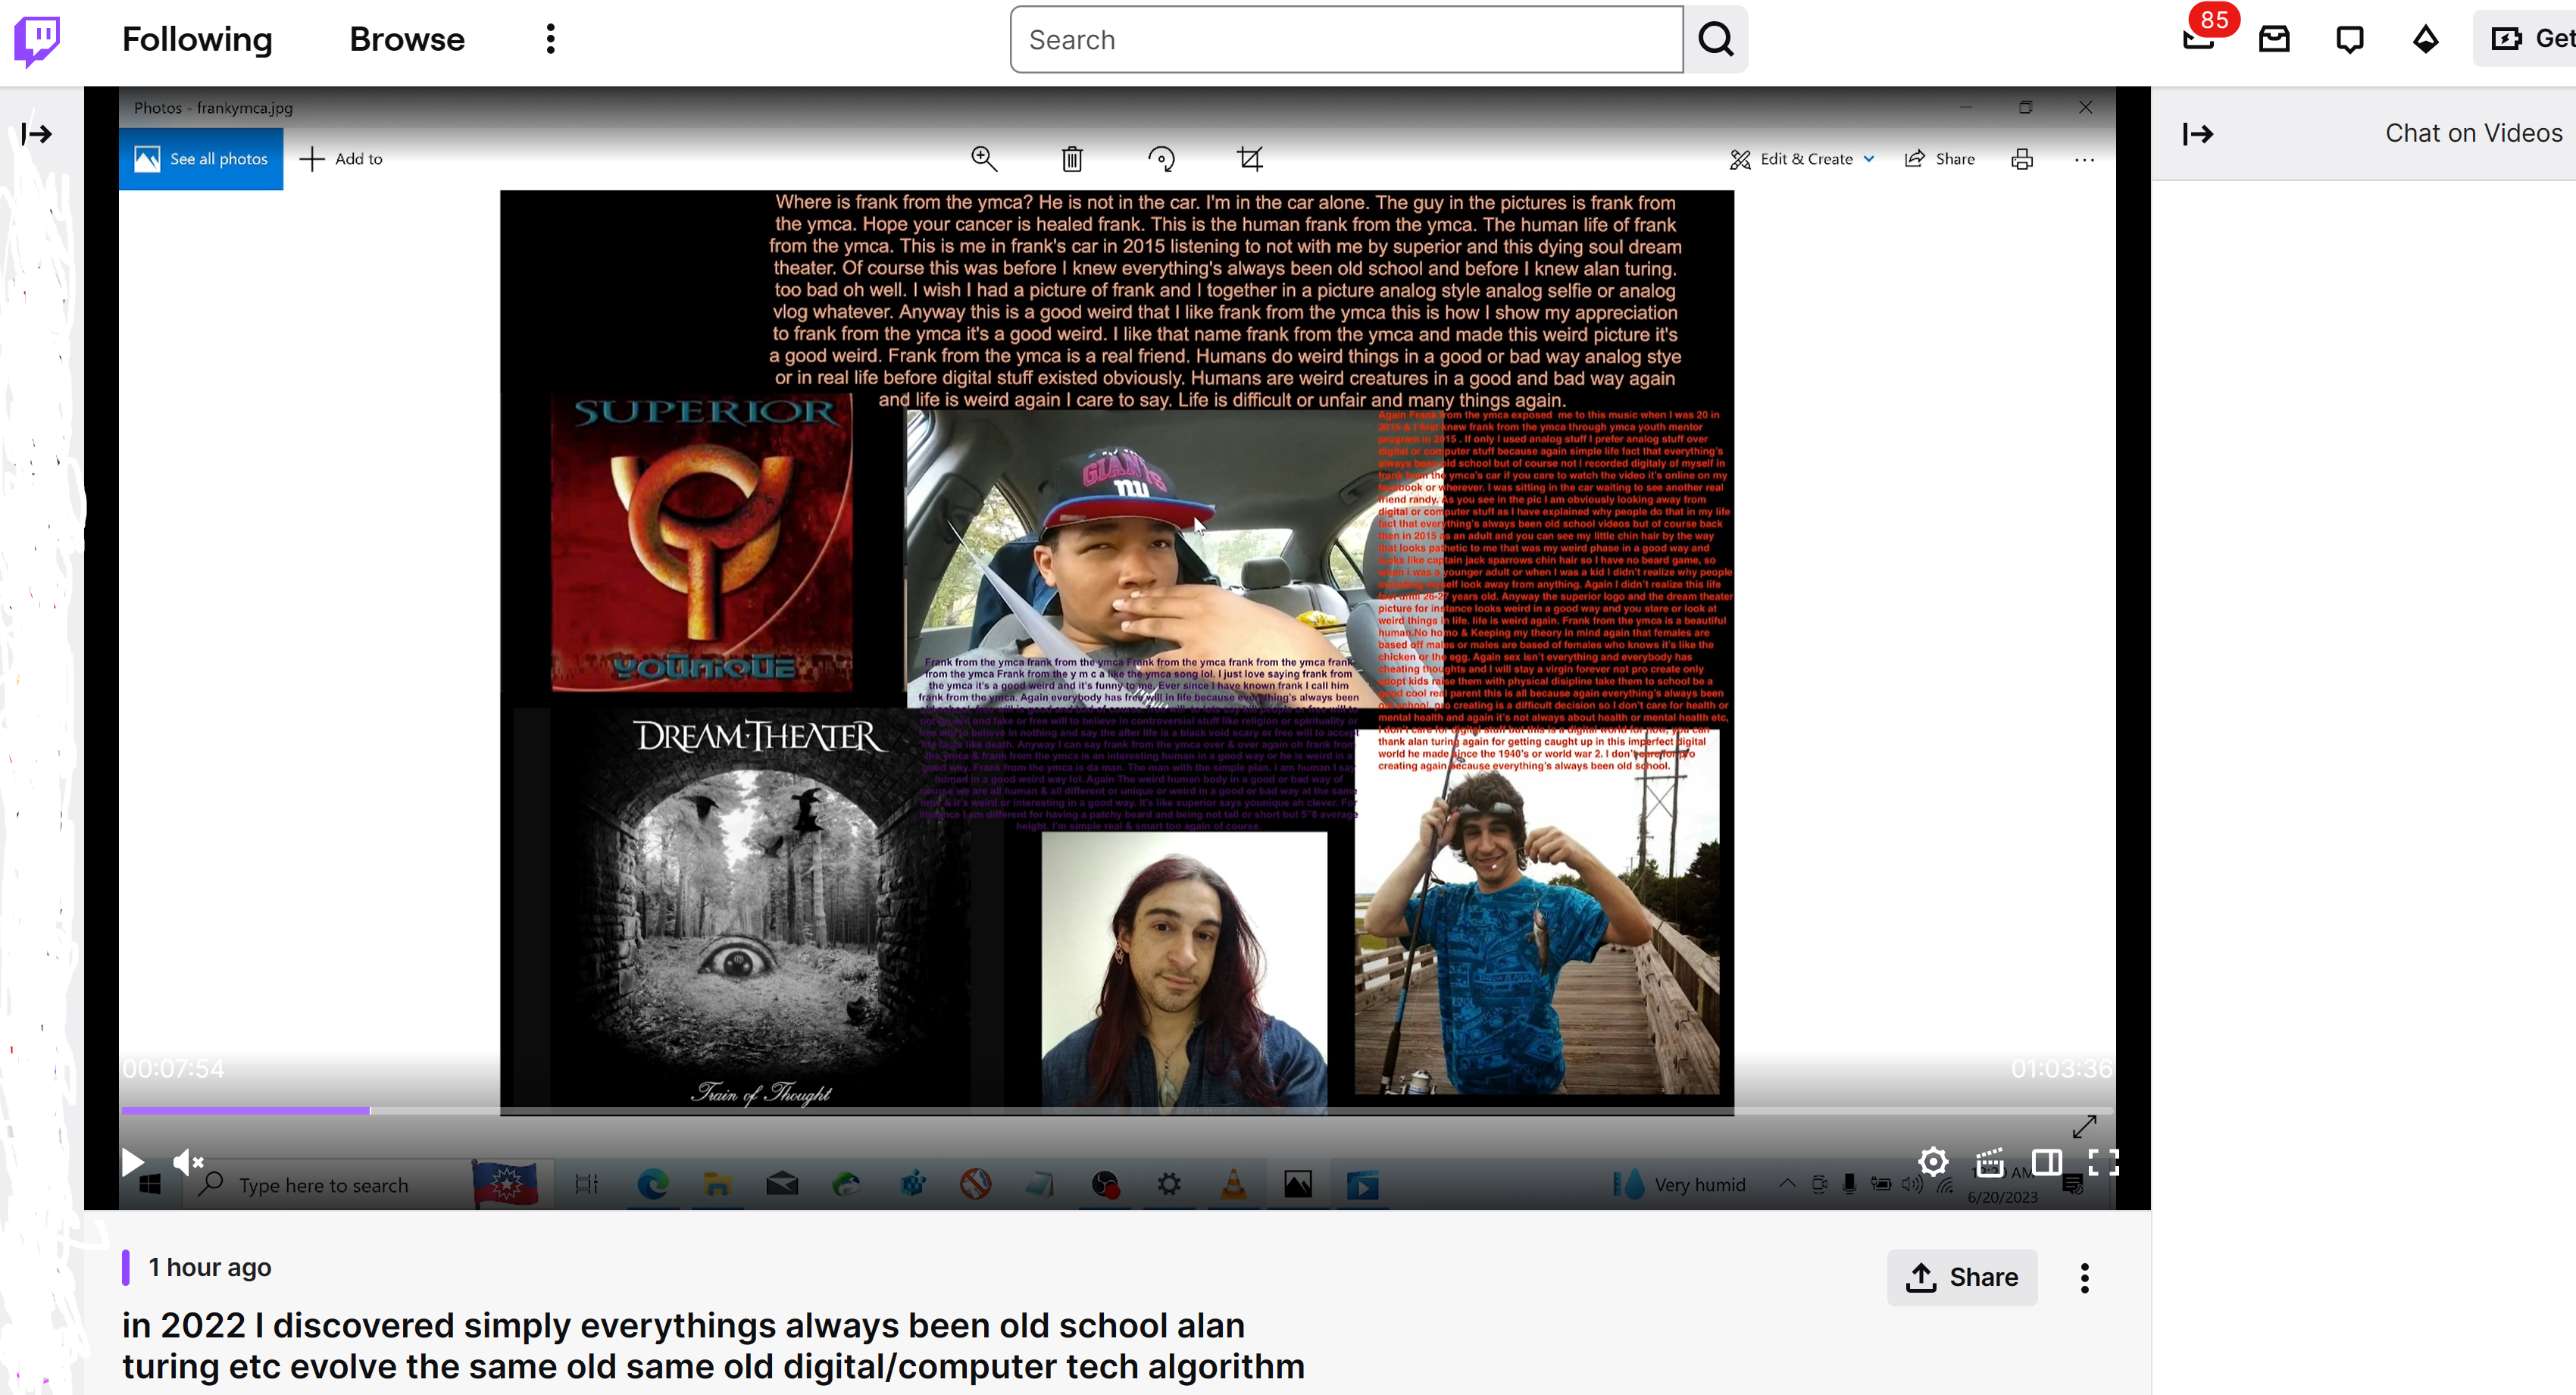Create a clip with the clapperboard icon

click(x=1990, y=1162)
